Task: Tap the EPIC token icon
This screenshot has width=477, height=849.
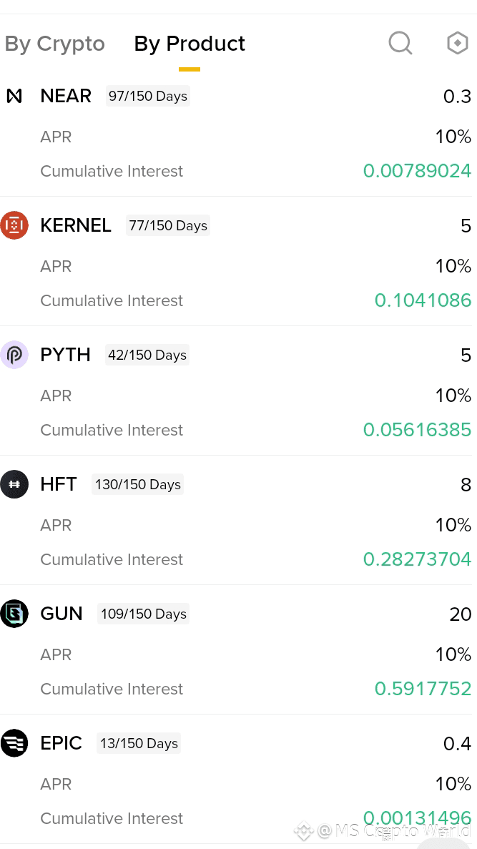Action: point(14,743)
